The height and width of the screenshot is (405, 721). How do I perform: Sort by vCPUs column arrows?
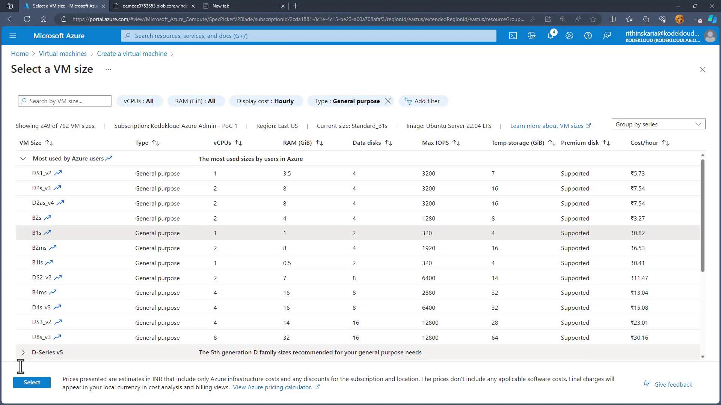click(238, 143)
